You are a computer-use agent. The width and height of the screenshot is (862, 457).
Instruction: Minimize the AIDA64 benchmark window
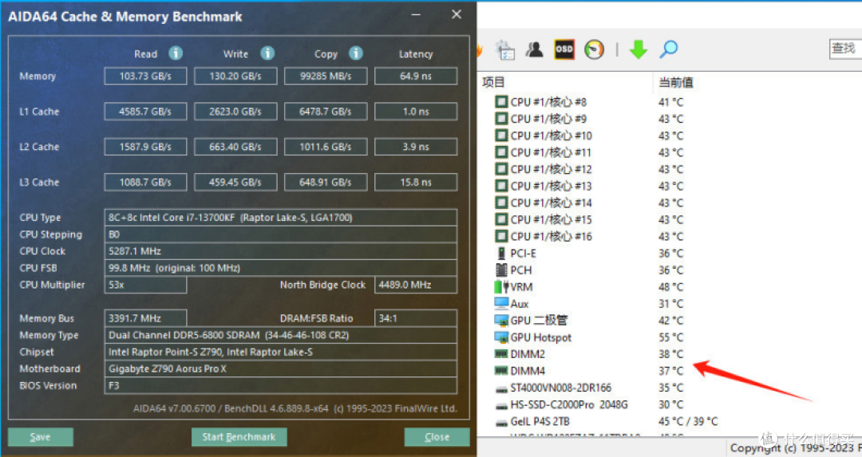(x=416, y=15)
